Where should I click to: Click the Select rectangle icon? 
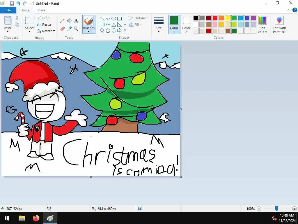pos(30,21)
